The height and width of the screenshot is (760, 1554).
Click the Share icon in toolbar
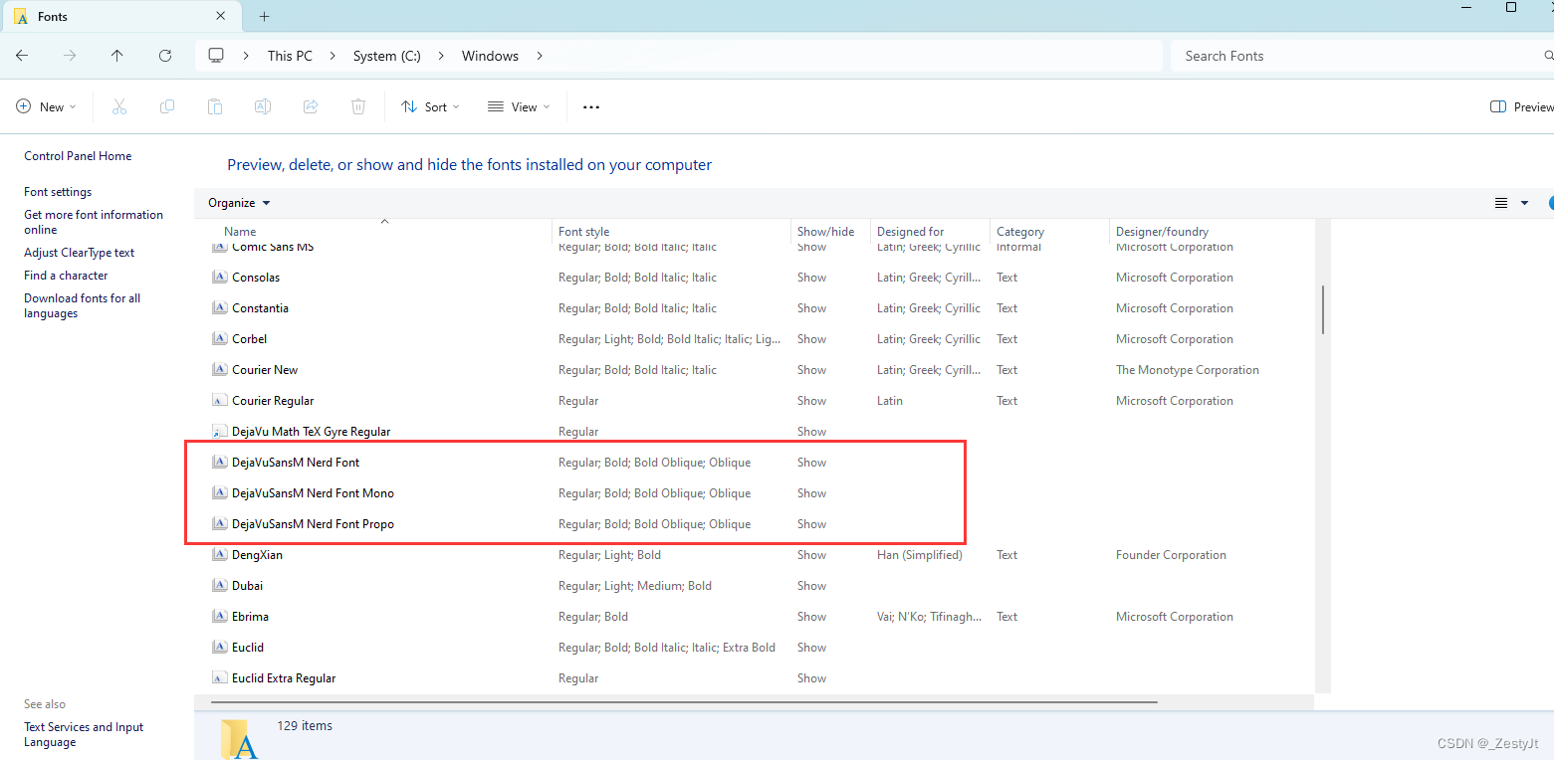coord(311,106)
